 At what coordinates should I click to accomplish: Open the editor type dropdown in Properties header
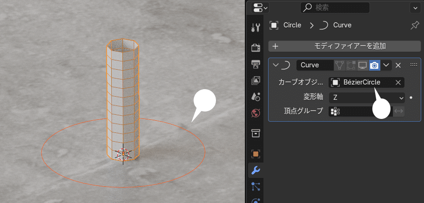click(x=260, y=8)
